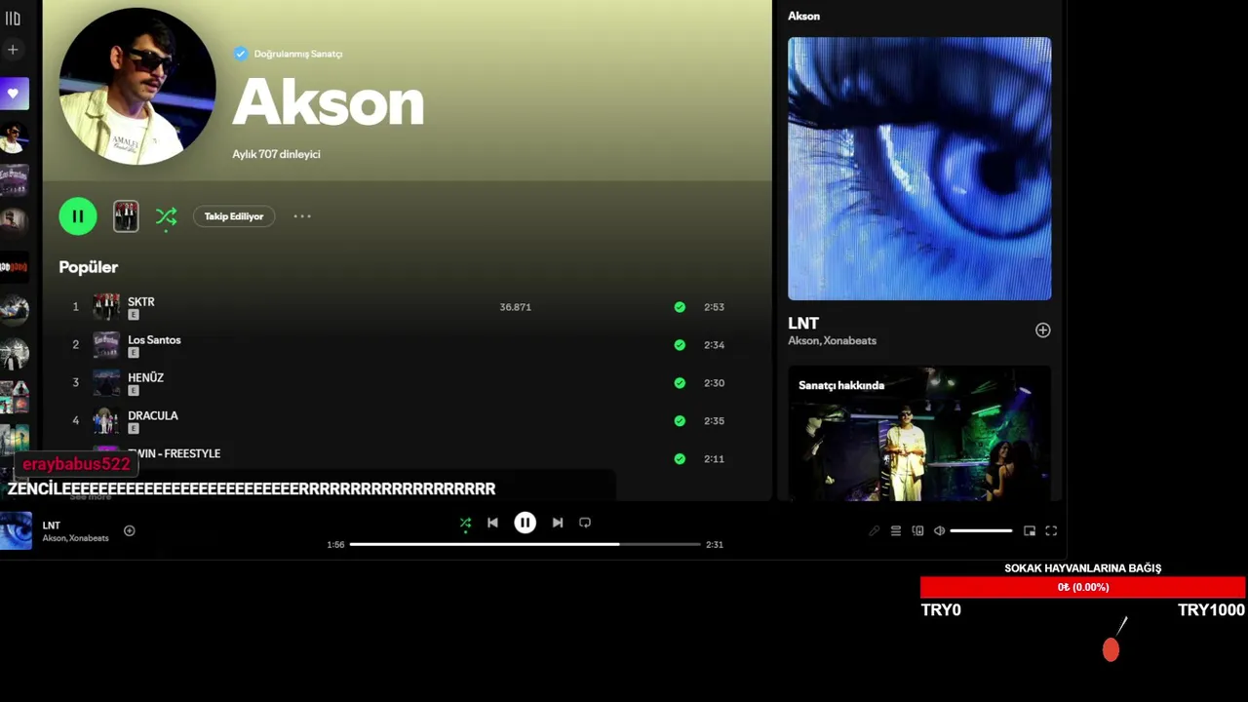Screen dimensions: 1248x702
Task: Click the Popüler section heading
Action: click(88, 267)
